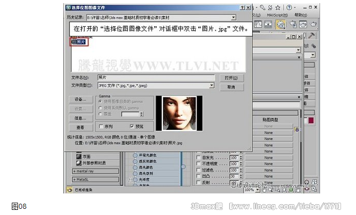
Task: Enable the 自发光 map checkbox
Action: coord(198,158)
